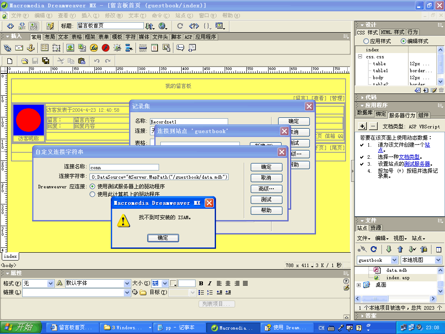Click the Show Design View icon
This screenshot has height=334, width=445.
(x=34, y=26)
